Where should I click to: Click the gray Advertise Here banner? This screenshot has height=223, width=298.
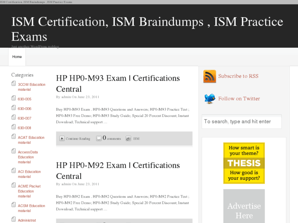[x=244, y=206]
